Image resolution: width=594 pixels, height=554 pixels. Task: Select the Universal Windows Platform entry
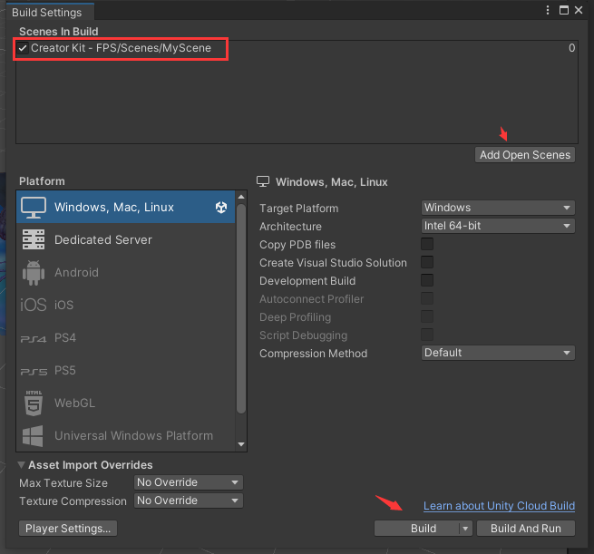point(126,435)
